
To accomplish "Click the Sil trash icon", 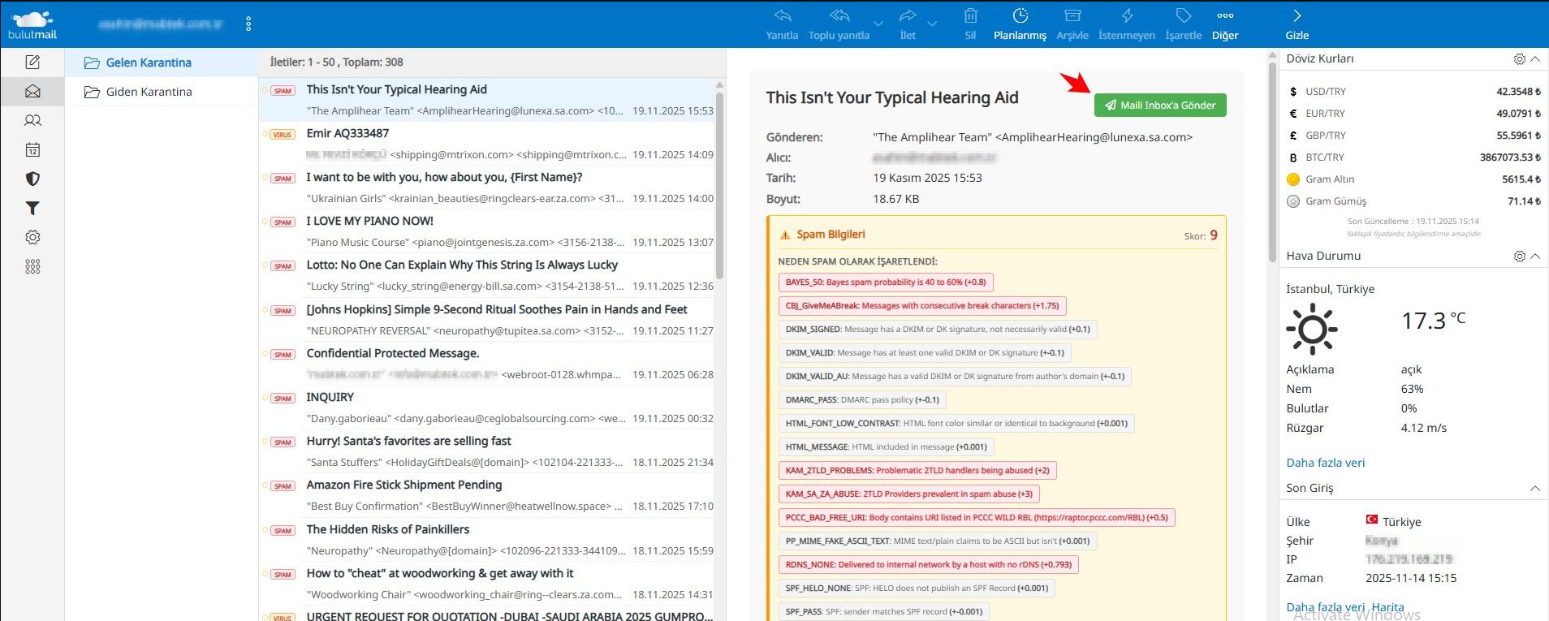I will 970,15.
